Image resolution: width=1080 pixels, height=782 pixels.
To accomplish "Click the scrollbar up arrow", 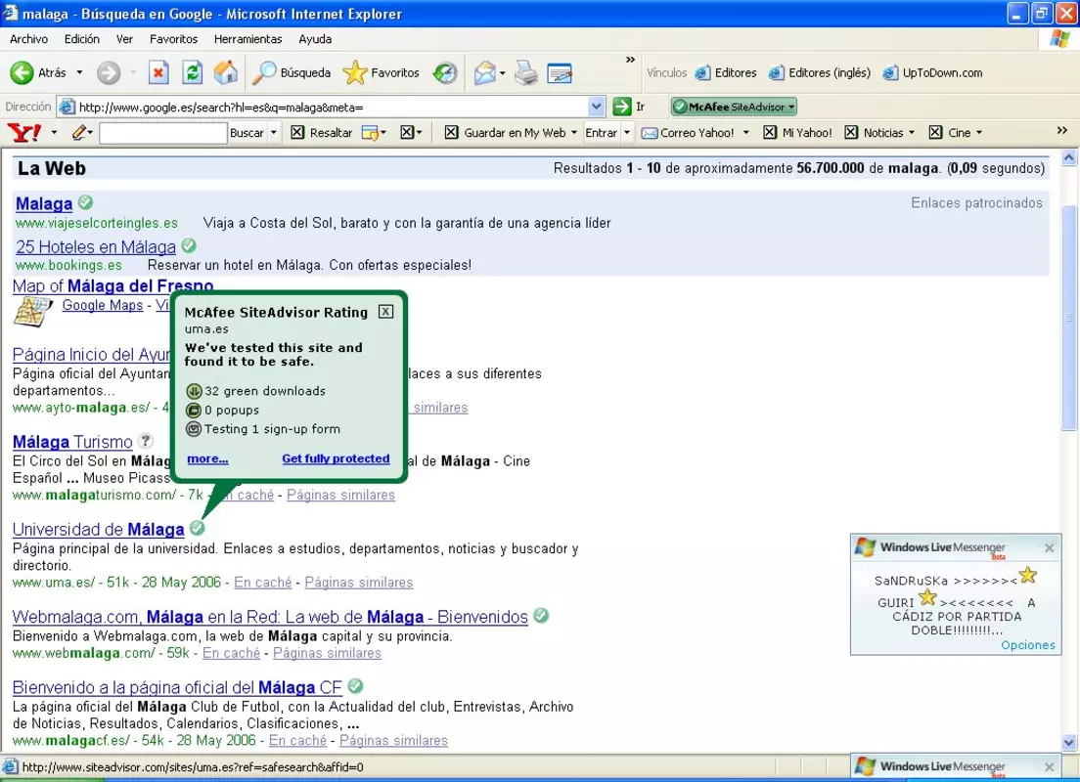I will pos(1069,157).
